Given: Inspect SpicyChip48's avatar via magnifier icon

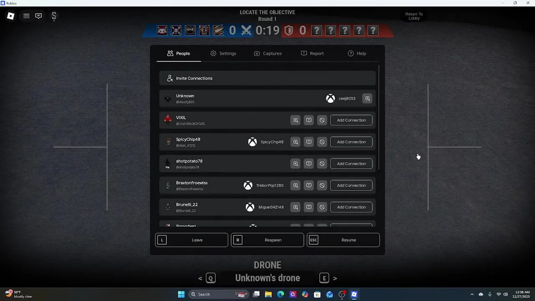Looking at the screenshot, I should pyautogui.click(x=296, y=142).
